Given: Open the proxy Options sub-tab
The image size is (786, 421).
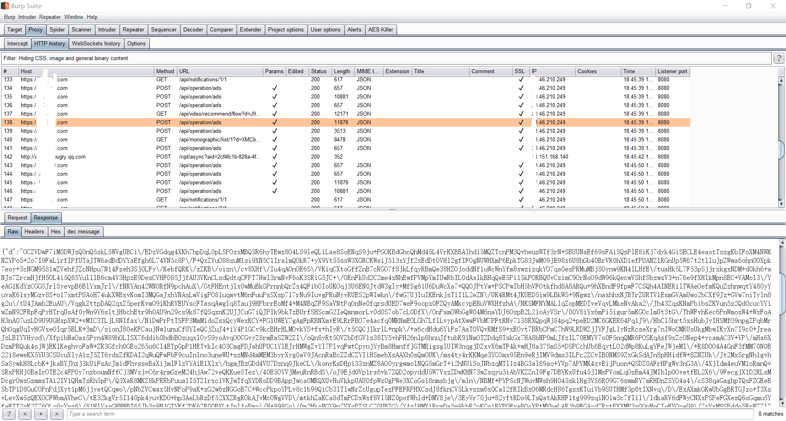Looking at the screenshot, I should (136, 44).
